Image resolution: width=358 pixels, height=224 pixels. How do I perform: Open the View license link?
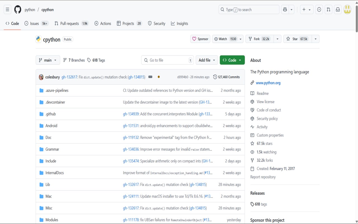click(x=262, y=102)
